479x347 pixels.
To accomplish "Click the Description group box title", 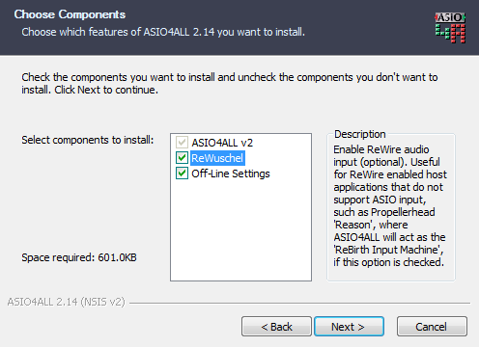I will (359, 134).
